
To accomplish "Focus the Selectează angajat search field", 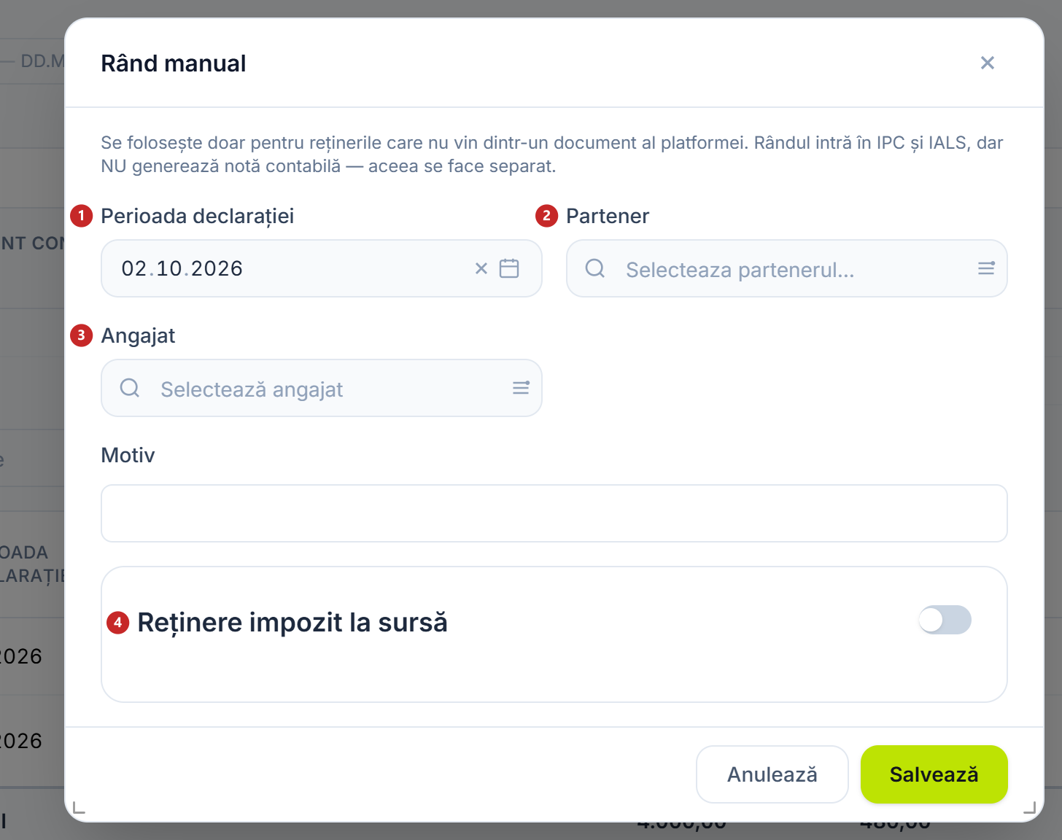I will tap(322, 388).
